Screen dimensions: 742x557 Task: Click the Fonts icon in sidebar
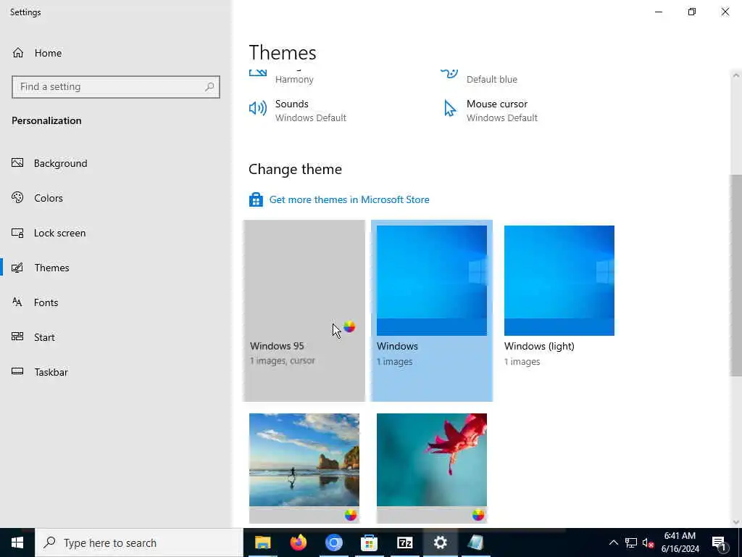tap(17, 302)
